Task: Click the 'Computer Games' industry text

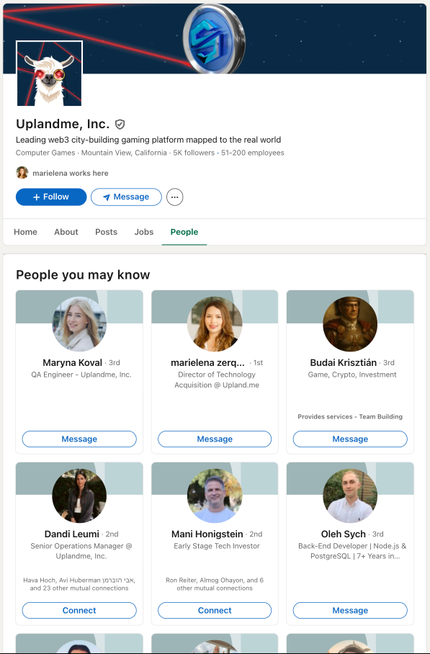Action: pos(45,153)
